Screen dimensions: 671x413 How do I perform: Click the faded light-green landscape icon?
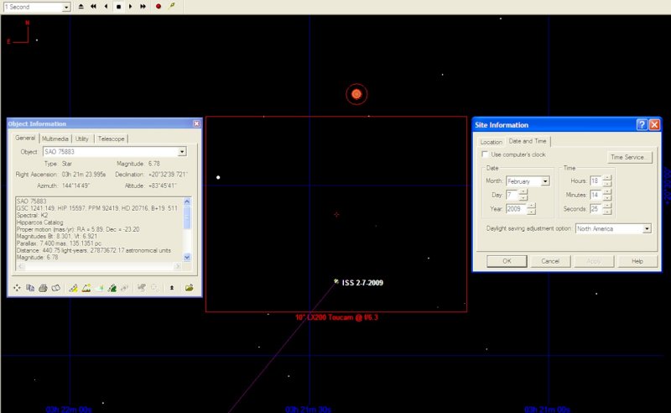point(99,288)
